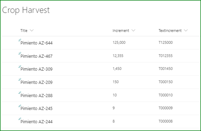This screenshot has height=131, width=201.
Task: Open the Pimiento AZ-288 list item
Action: pos(36,96)
